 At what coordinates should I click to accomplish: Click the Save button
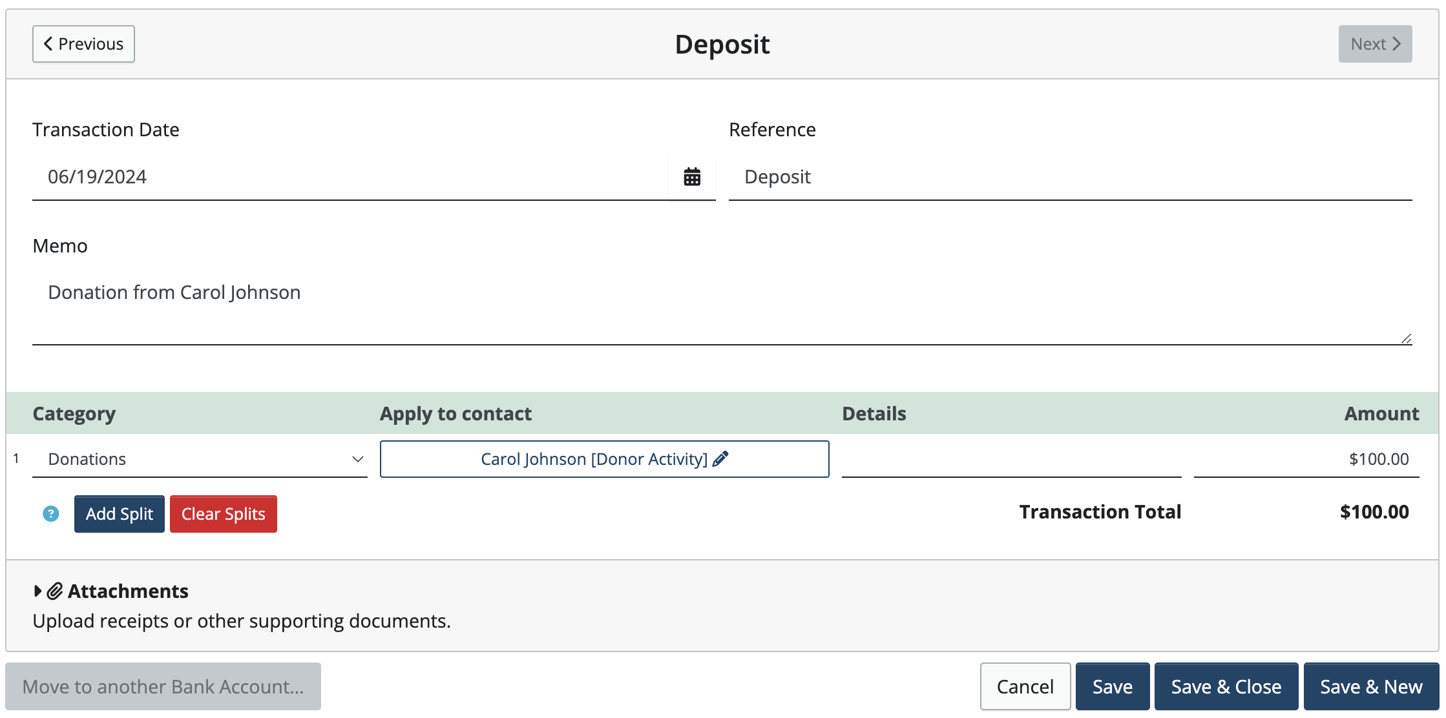coord(1113,686)
